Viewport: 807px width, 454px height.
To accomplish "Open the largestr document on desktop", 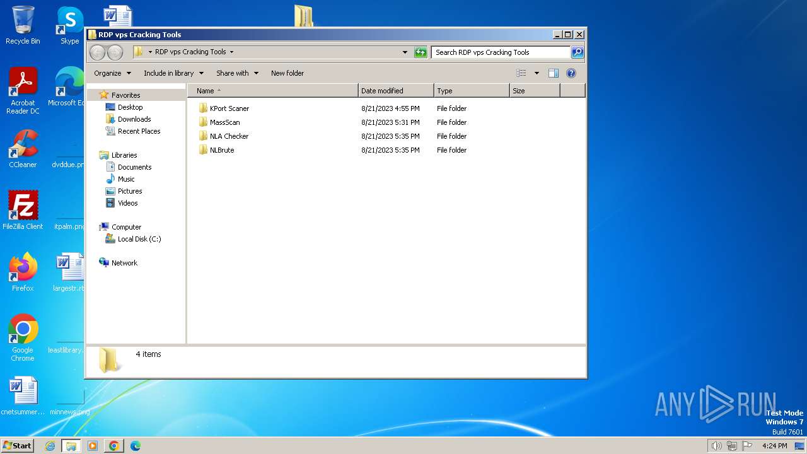I will [69, 272].
